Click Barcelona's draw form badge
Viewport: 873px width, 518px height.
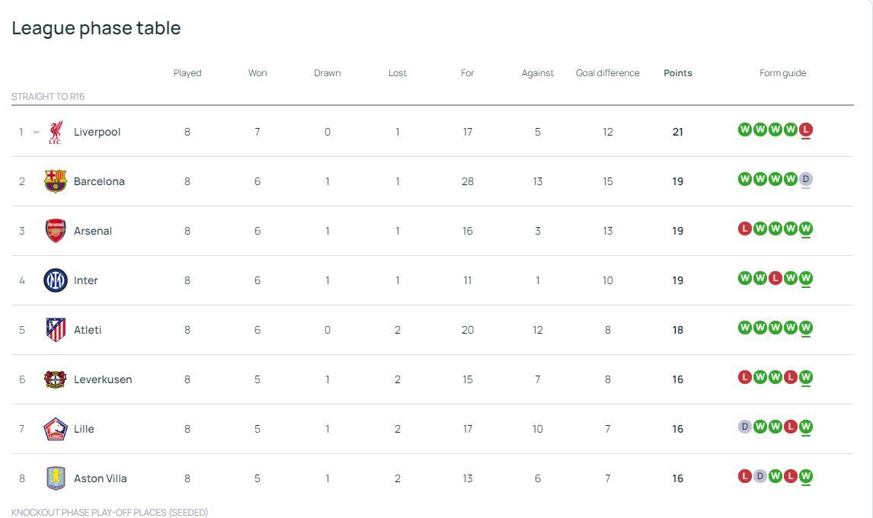[x=806, y=179]
